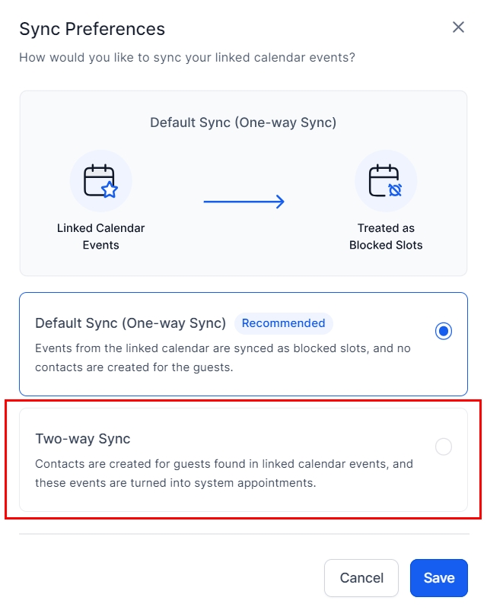This screenshot has width=487, height=610.
Task: Select the Two-way Sync radio button
Action: point(444,446)
